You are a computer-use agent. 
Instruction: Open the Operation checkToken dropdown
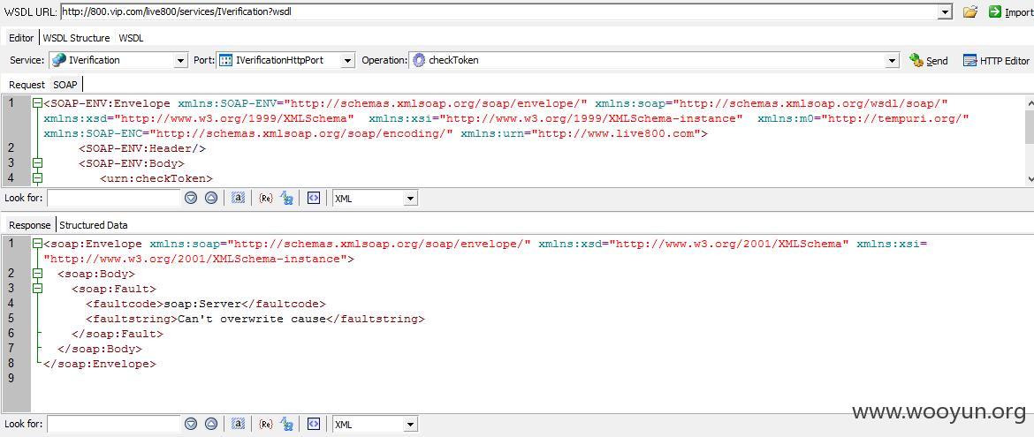(x=893, y=61)
